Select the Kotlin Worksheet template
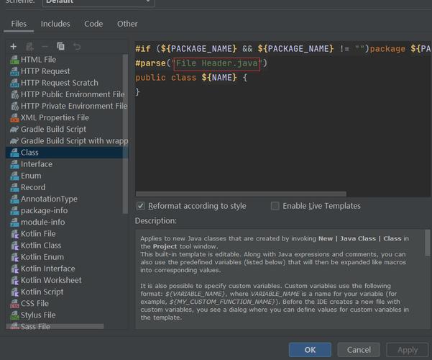The image size is (432, 360). (66, 280)
